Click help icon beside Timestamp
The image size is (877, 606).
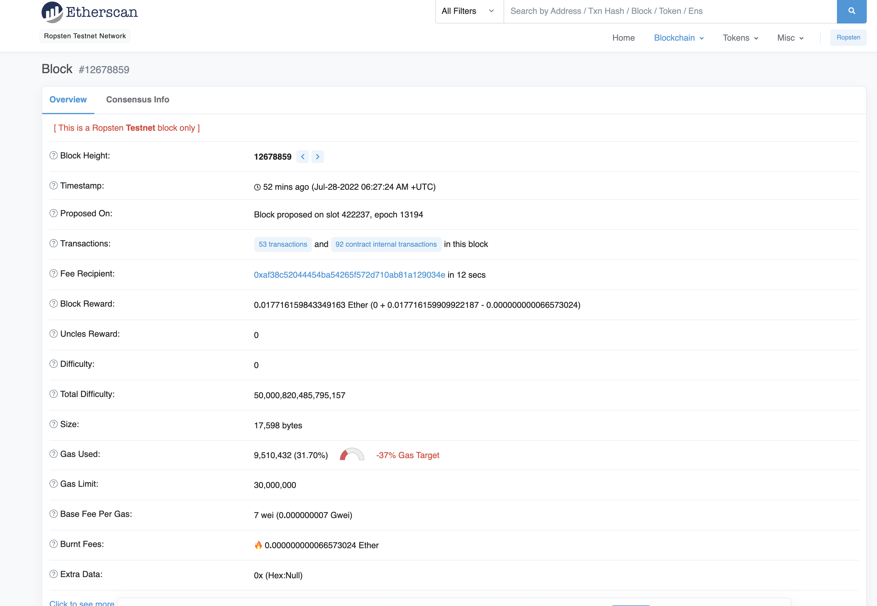pyautogui.click(x=54, y=185)
